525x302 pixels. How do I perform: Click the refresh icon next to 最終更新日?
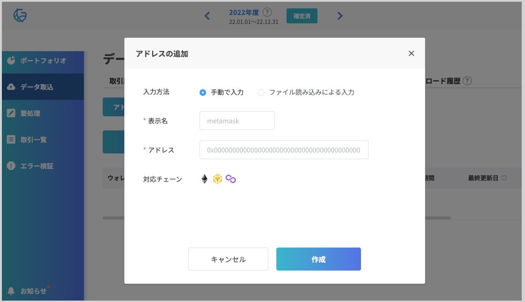click(504, 178)
